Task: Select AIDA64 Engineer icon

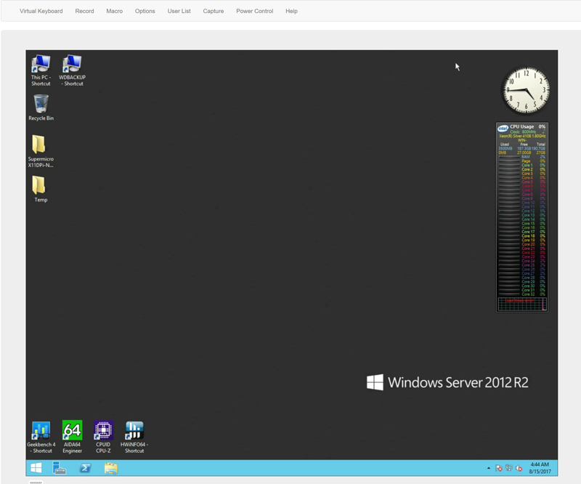Action: pos(72,437)
